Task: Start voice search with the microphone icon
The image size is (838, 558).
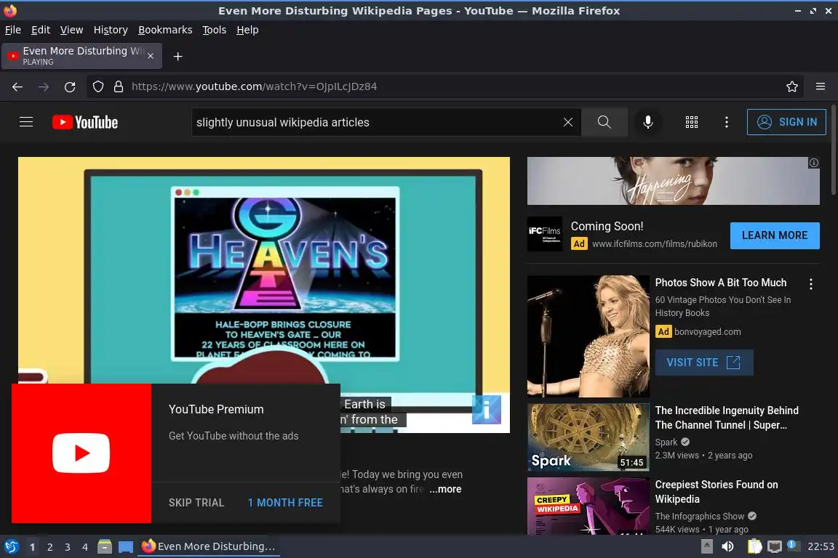Action: (x=647, y=122)
